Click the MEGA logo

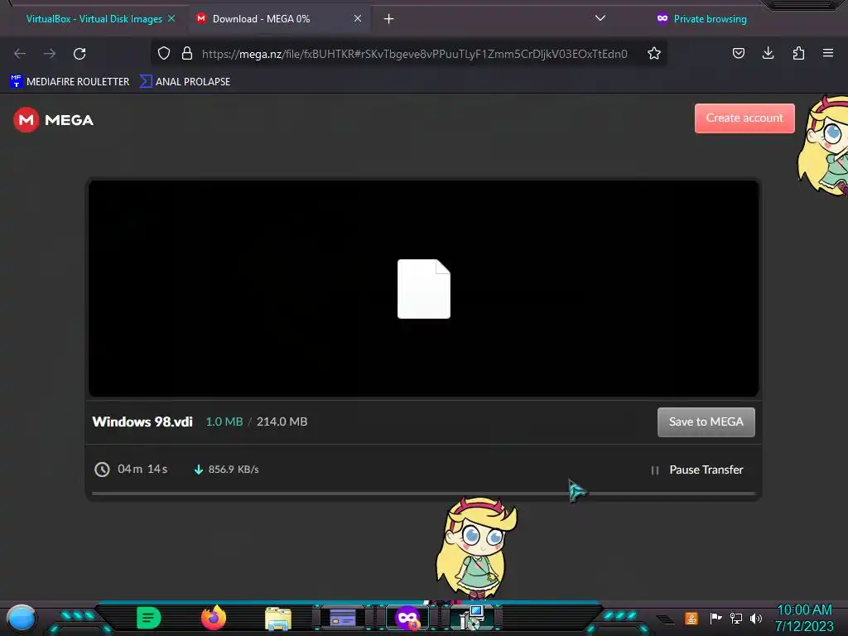click(54, 120)
